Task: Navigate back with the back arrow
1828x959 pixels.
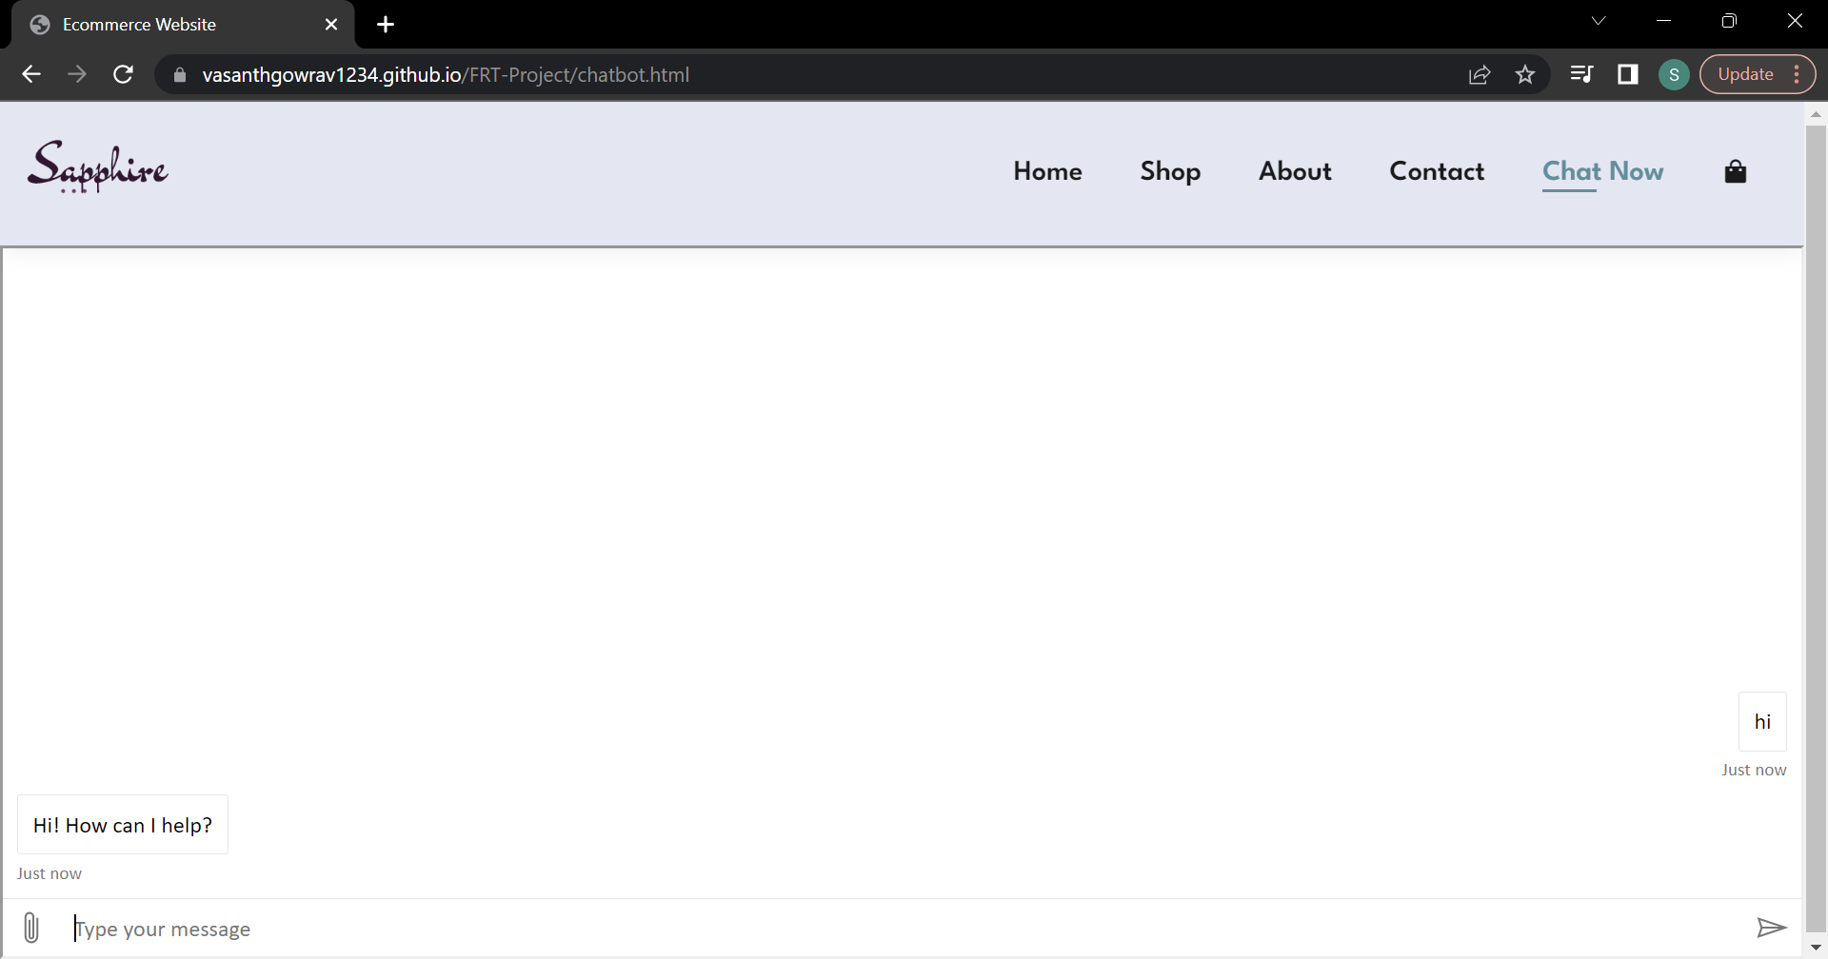Action: 31,74
